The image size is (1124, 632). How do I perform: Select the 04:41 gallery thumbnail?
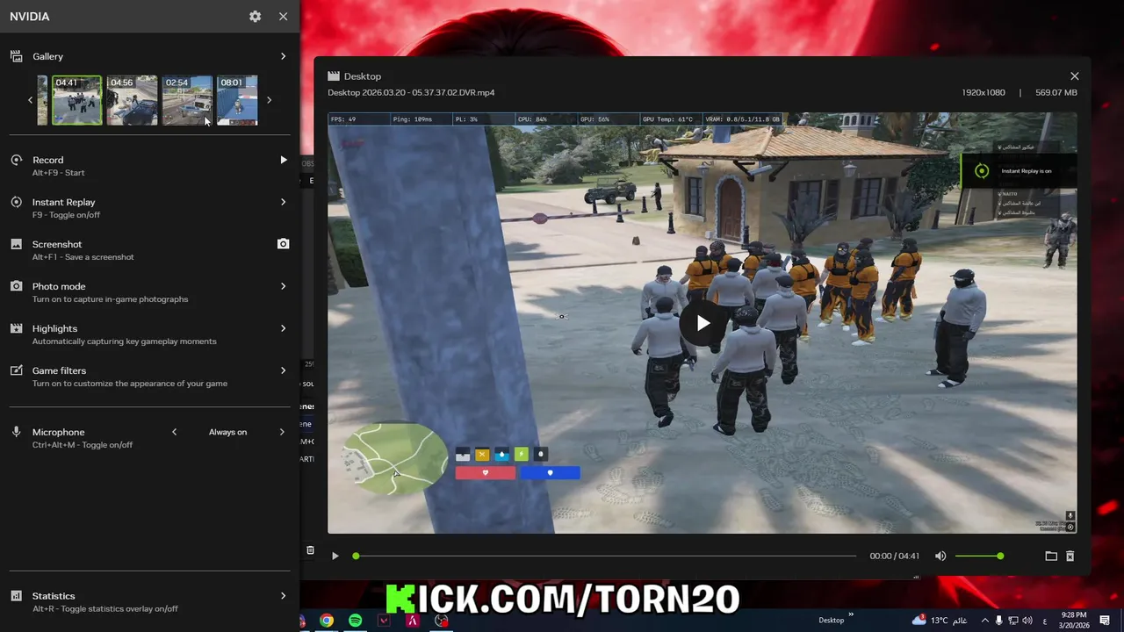[76, 100]
